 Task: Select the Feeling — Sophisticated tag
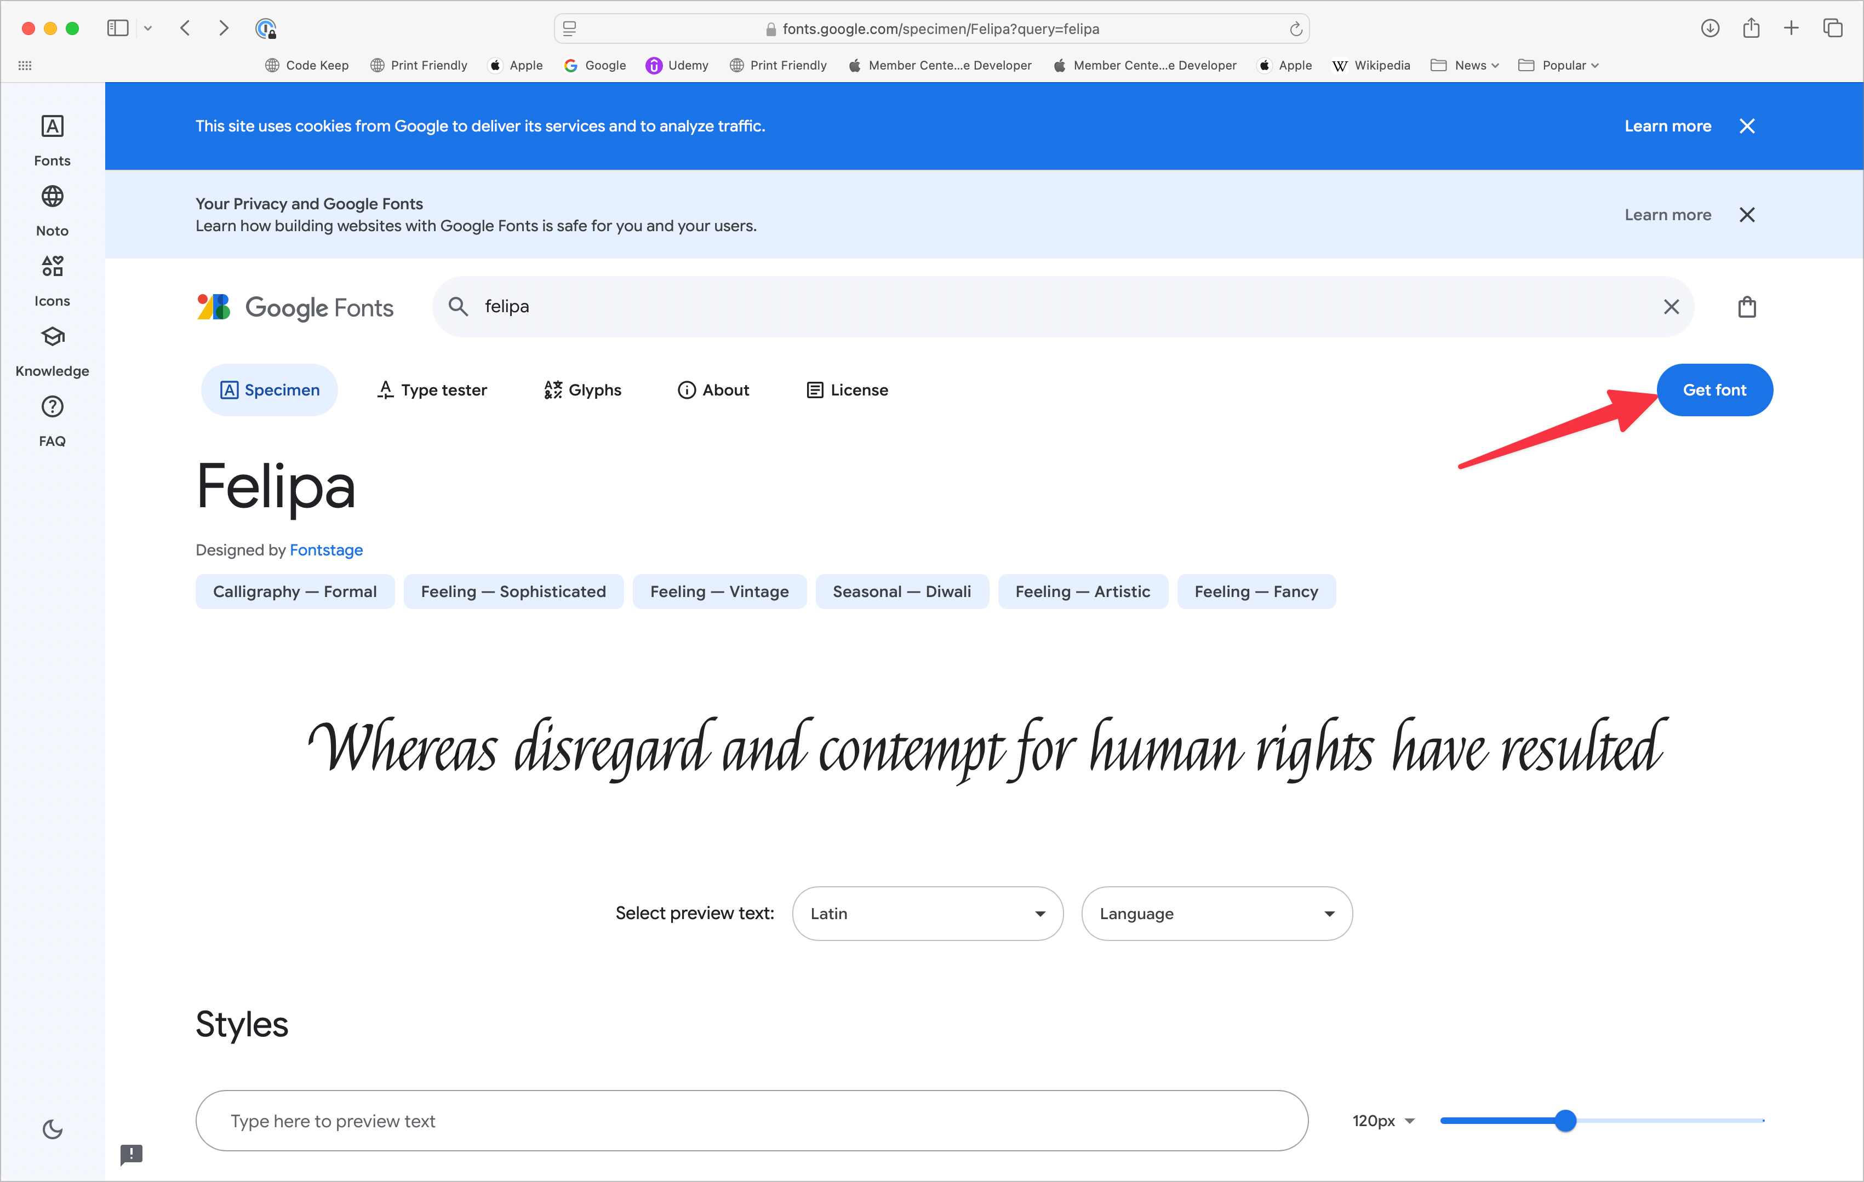click(513, 592)
